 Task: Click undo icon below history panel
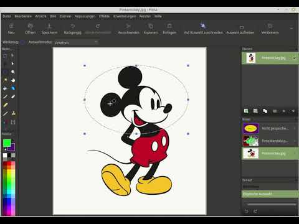point(247,211)
